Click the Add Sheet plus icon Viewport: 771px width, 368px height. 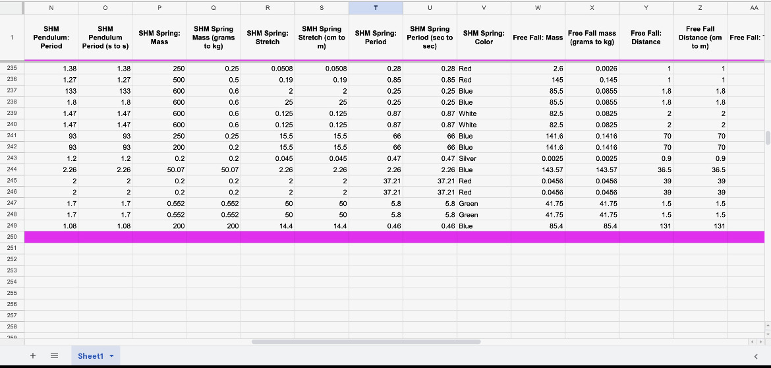[33, 355]
